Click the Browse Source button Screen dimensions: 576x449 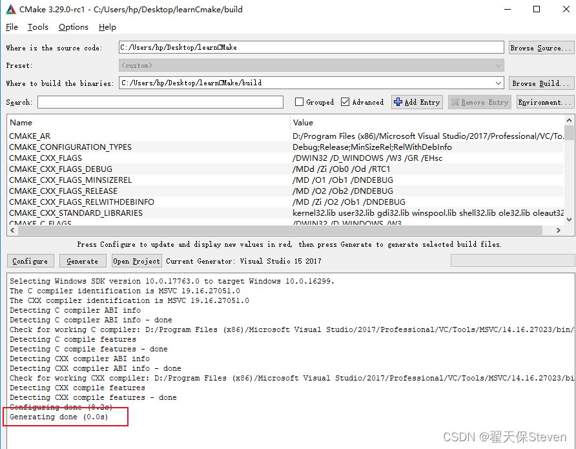pos(541,48)
